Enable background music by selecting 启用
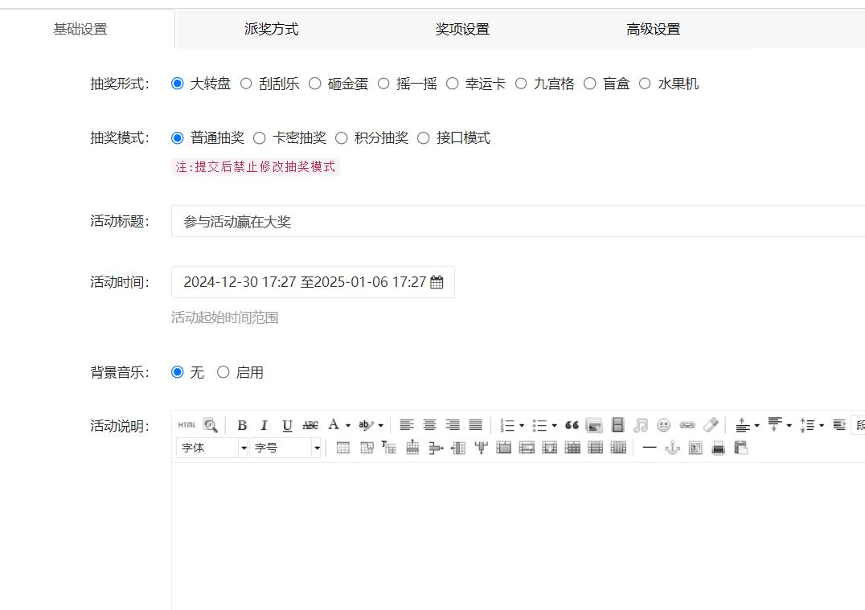This screenshot has width=865, height=610. pyautogui.click(x=223, y=371)
